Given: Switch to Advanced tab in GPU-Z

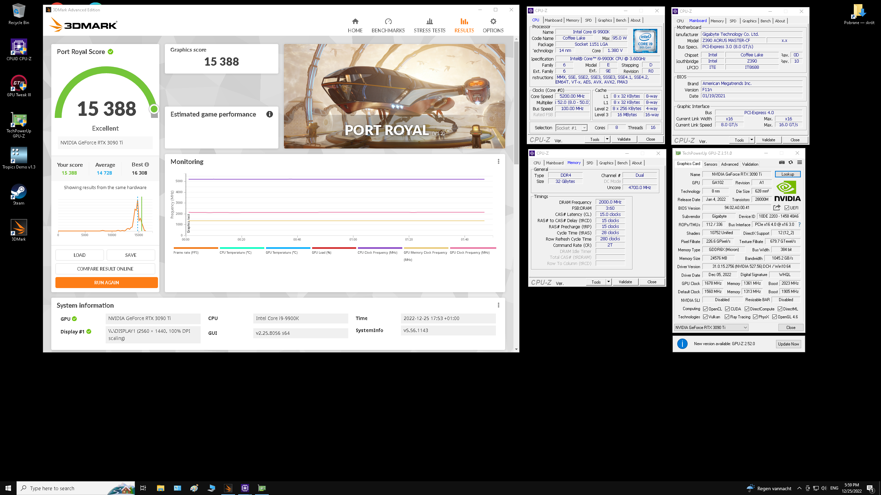Looking at the screenshot, I should 730,164.
